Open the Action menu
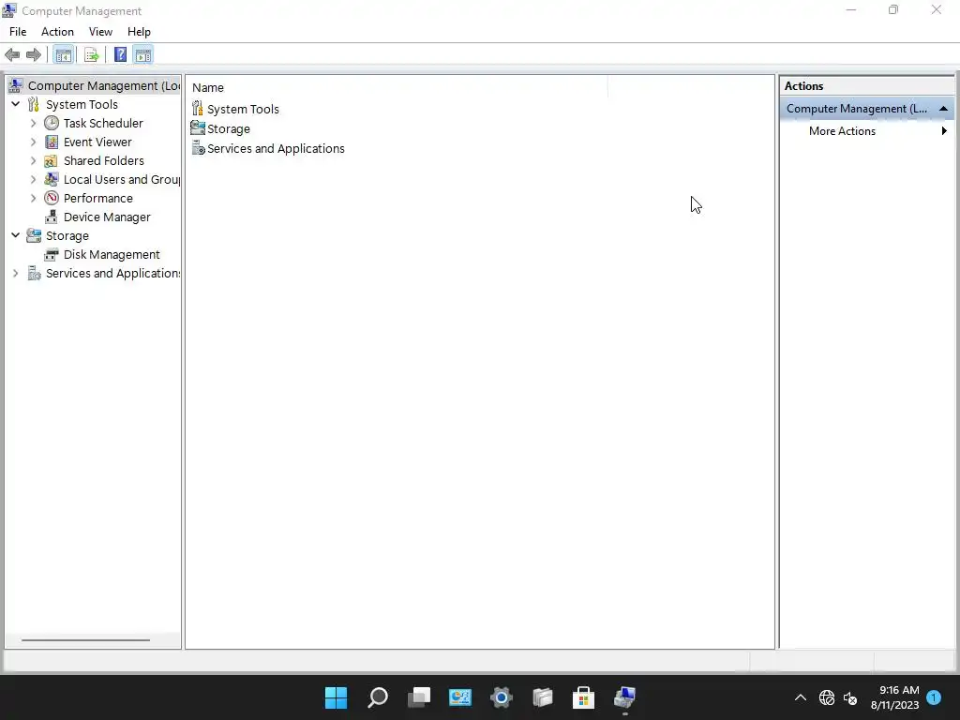Viewport: 960px width, 720px height. click(x=57, y=32)
